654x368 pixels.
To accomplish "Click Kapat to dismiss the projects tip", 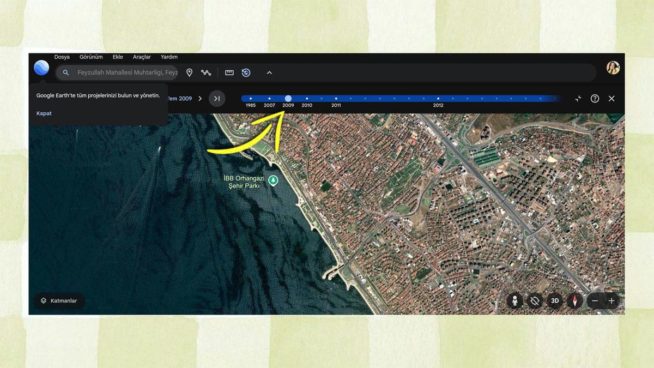I will [43, 113].
